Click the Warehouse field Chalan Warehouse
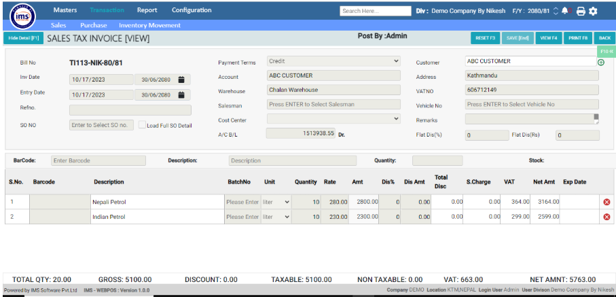 point(333,90)
